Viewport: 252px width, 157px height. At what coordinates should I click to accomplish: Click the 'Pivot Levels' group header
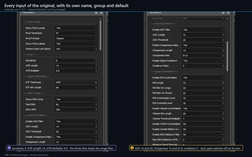click(x=34, y=22)
